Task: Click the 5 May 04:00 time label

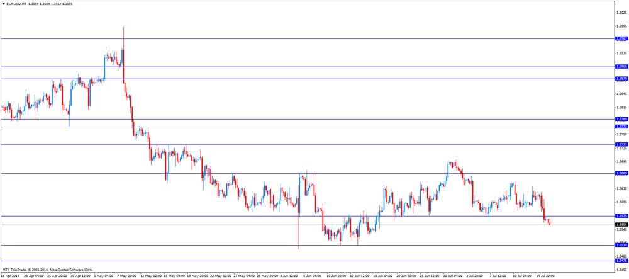Action: point(104,276)
